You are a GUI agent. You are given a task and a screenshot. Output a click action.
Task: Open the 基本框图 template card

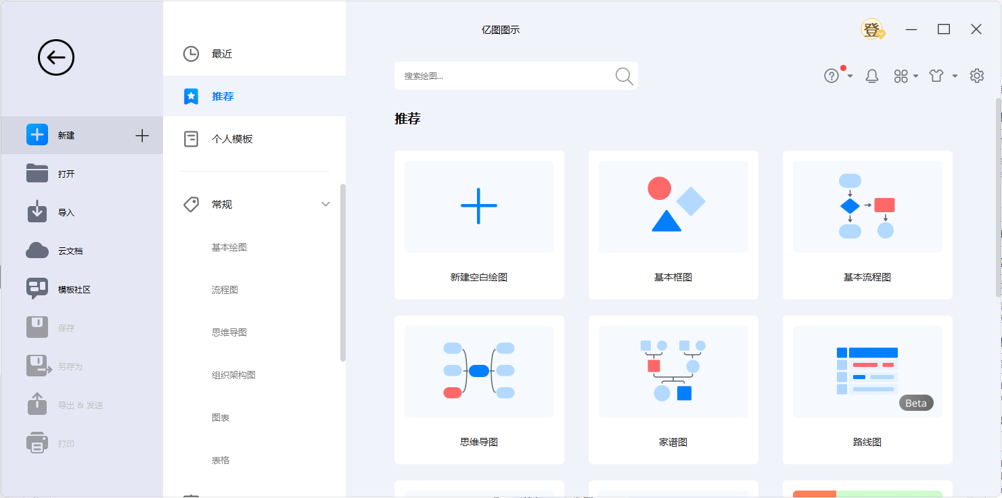coord(673,225)
